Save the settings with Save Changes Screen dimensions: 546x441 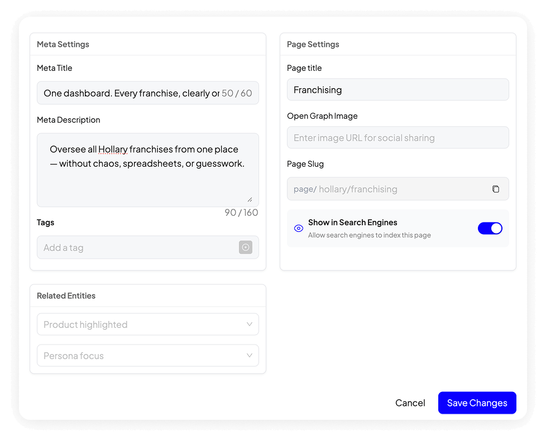coord(477,403)
